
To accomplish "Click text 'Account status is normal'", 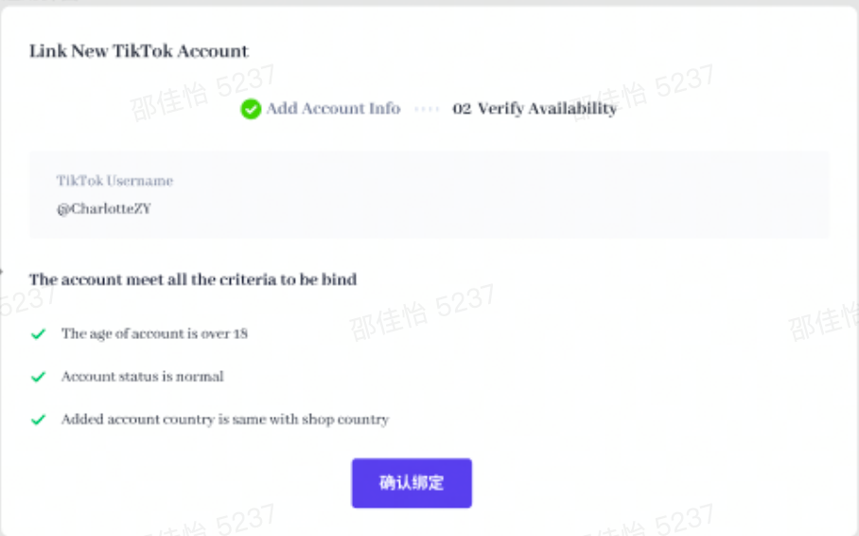I will (x=142, y=376).
